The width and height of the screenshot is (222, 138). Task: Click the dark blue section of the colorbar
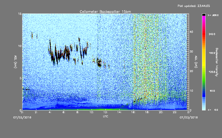click(204, 94)
